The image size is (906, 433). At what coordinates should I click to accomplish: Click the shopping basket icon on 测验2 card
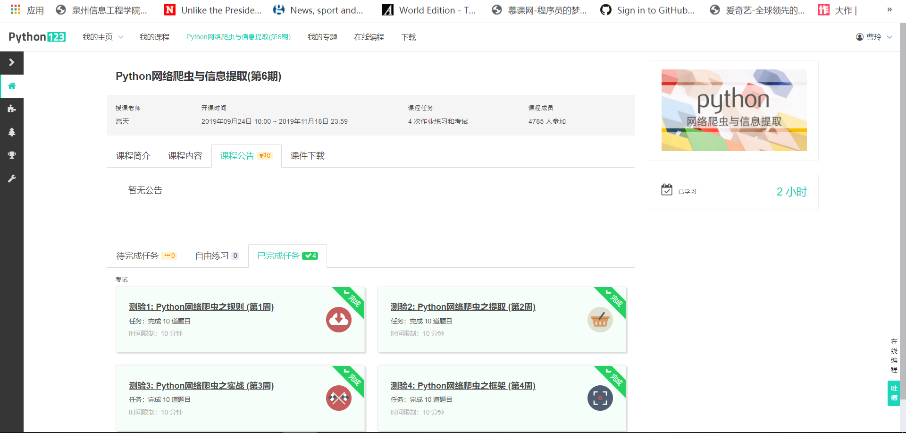(x=600, y=320)
